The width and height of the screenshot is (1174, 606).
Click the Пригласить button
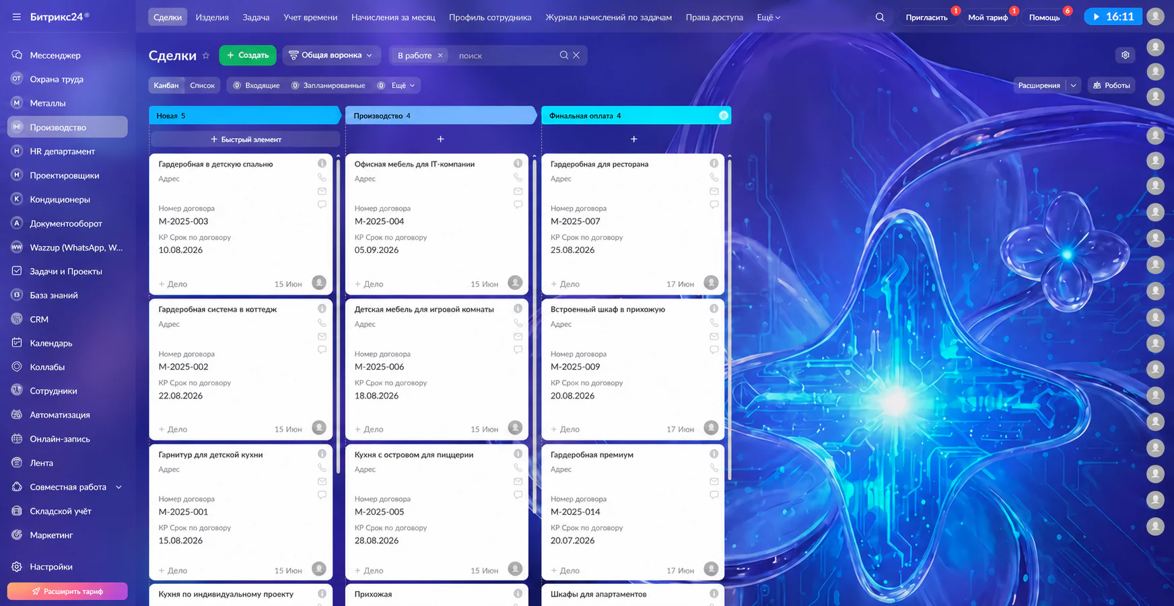(926, 17)
